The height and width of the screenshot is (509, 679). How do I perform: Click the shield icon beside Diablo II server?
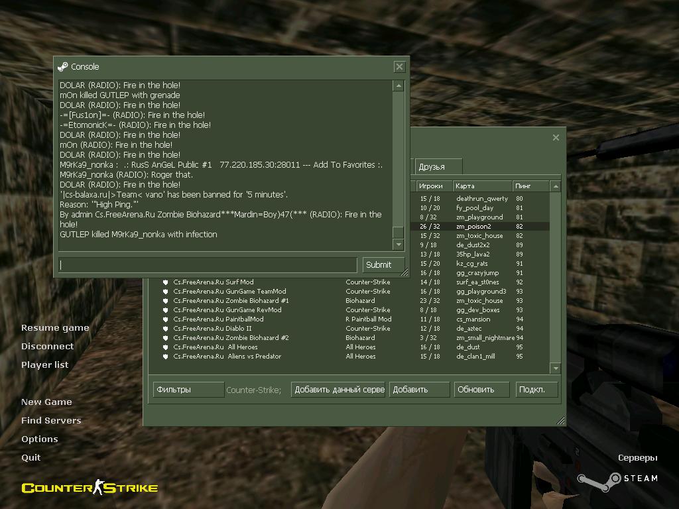point(165,329)
